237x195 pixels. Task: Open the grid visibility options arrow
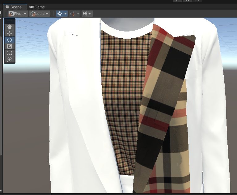[x=66, y=14]
